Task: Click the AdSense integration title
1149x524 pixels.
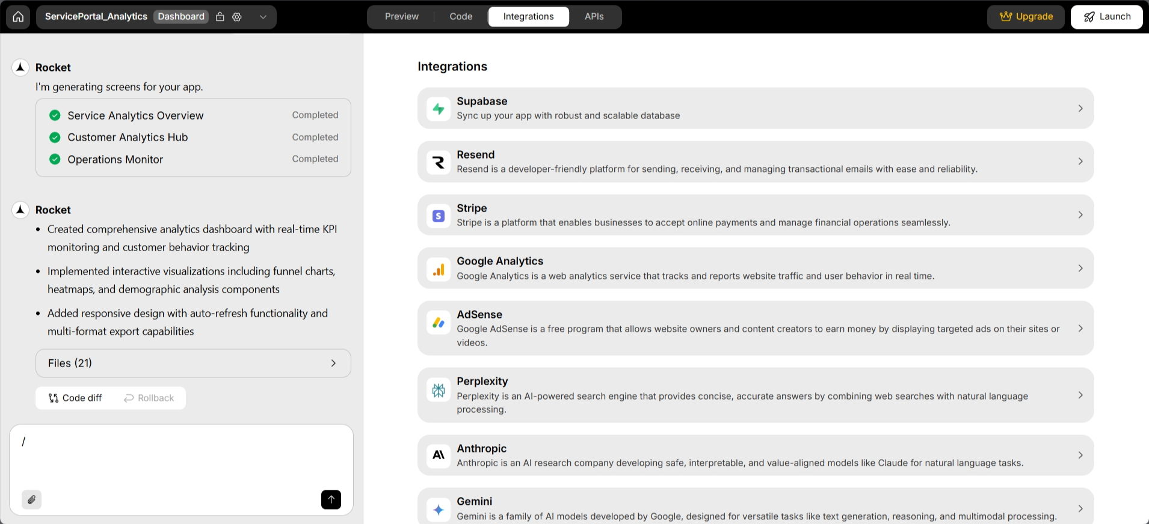Action: pos(479,315)
